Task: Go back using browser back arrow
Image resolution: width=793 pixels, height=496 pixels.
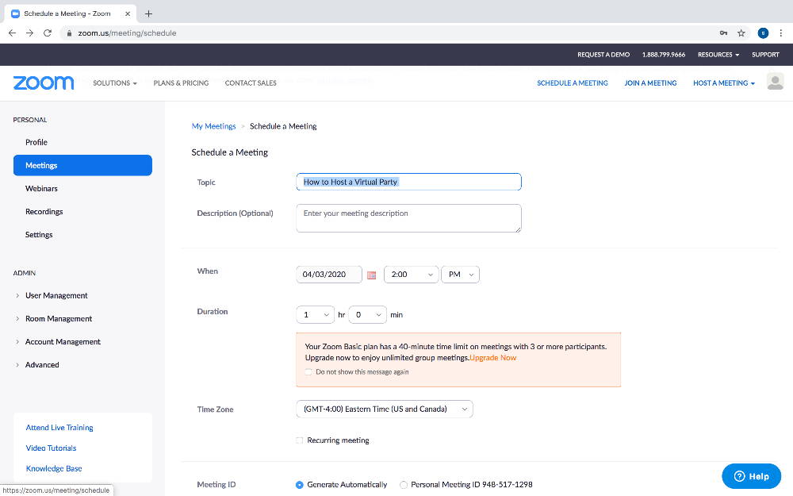Action: 12,33
